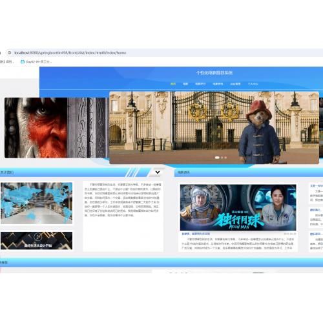Select the green highlighted home nav item
Image resolution: width=323 pixels, height=323 pixels.
click(173, 84)
